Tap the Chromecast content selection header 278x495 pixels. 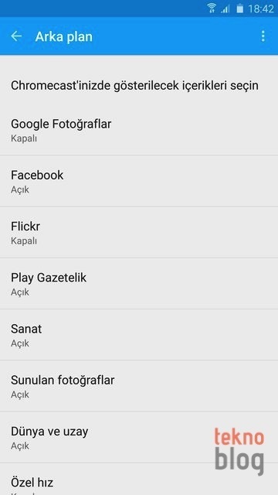pos(134,86)
